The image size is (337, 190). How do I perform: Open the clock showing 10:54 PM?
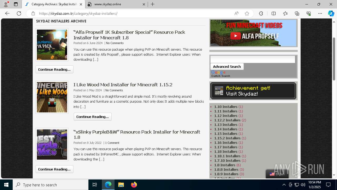pos(315,185)
